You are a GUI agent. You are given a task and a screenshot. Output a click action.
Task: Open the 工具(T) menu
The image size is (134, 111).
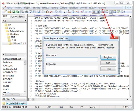[x=63, y=8]
